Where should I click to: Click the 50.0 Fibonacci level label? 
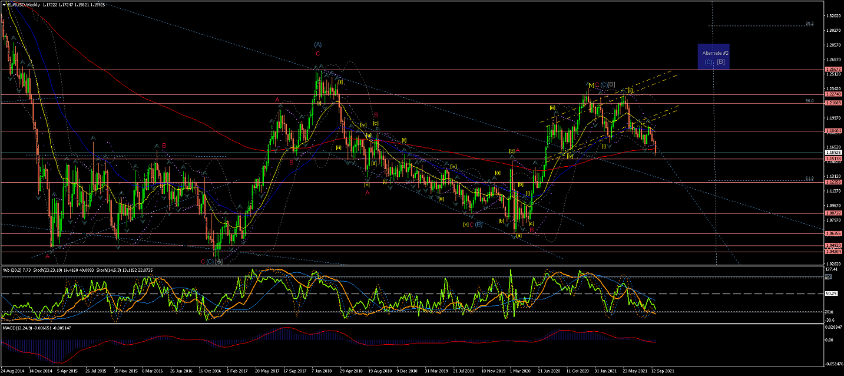pos(809,101)
